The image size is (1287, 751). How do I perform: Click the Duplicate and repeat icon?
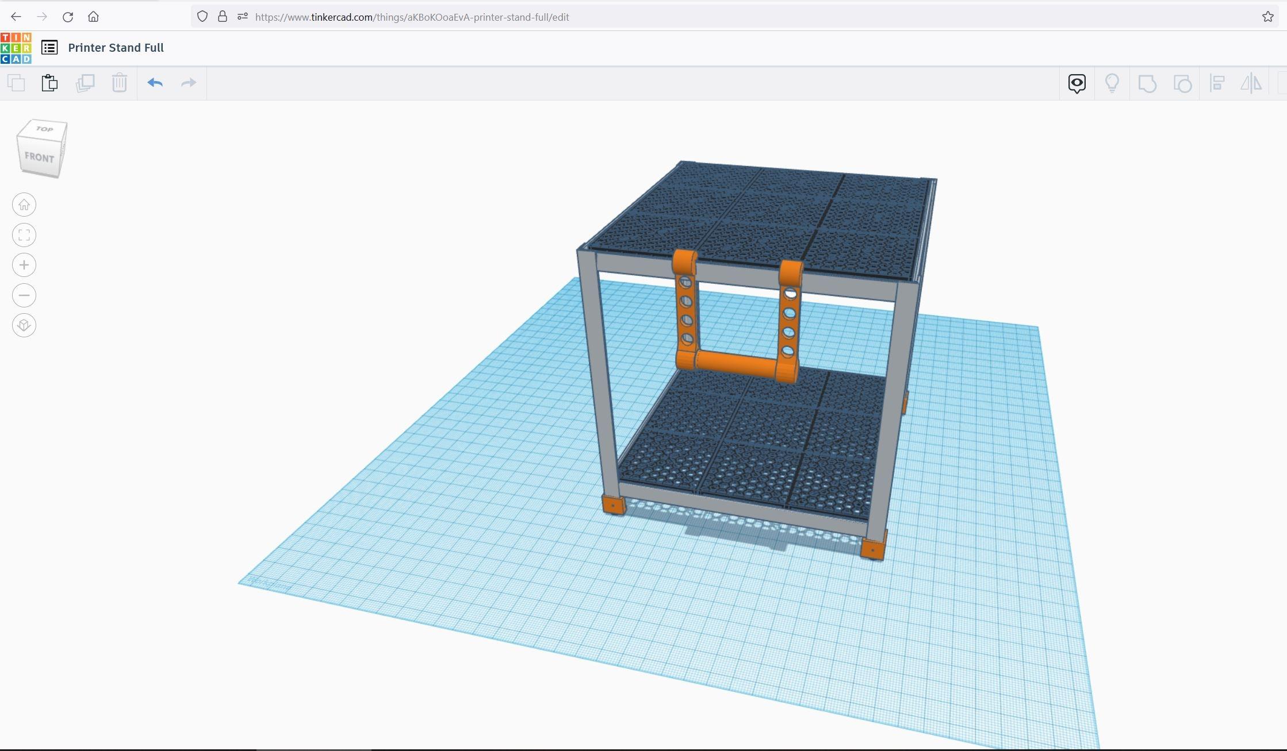coord(85,83)
